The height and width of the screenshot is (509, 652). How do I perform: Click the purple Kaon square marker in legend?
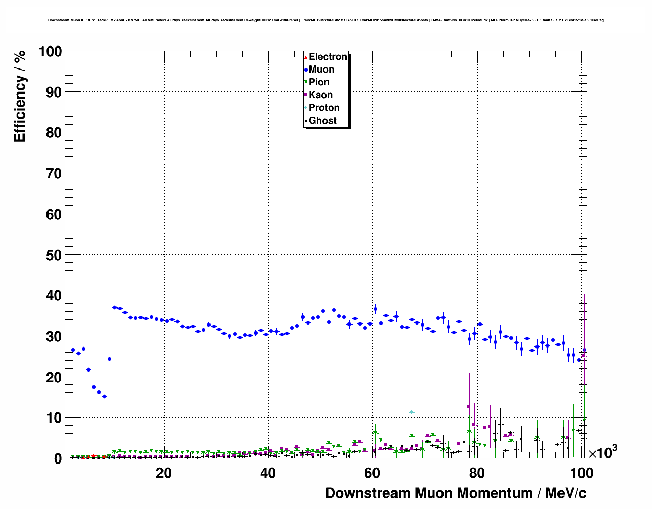coord(306,95)
